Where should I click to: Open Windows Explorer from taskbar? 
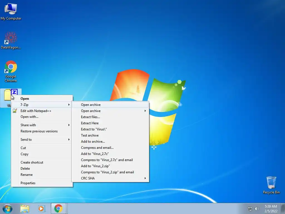pyautogui.click(x=25, y=208)
